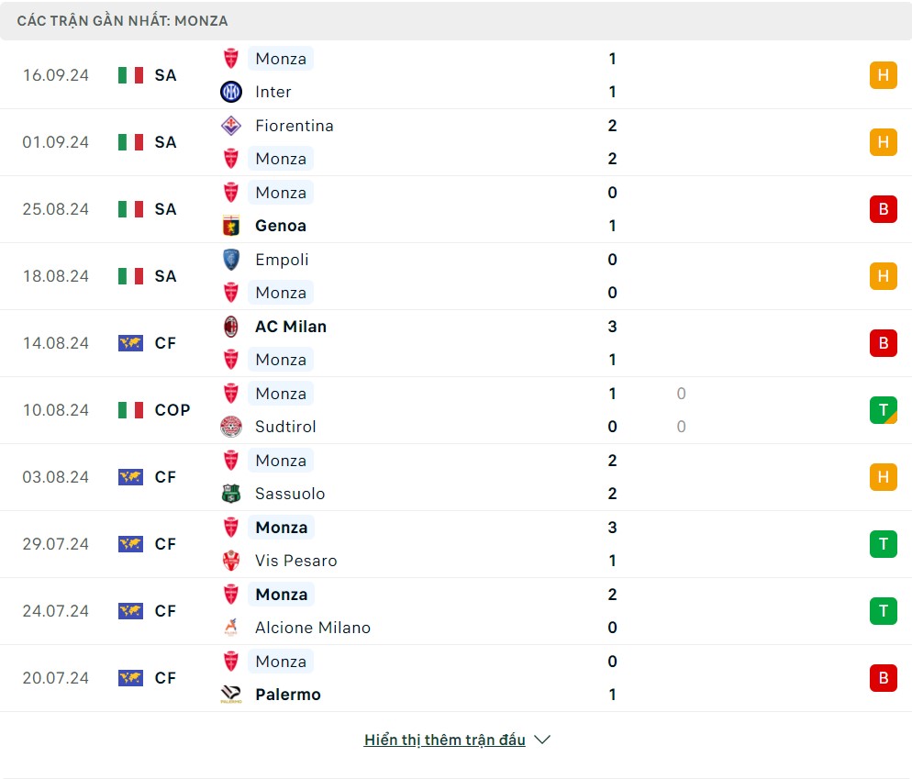Image resolution: width=912 pixels, height=779 pixels.
Task: Select the world flag on 14.08.24 row
Action: click(x=130, y=343)
